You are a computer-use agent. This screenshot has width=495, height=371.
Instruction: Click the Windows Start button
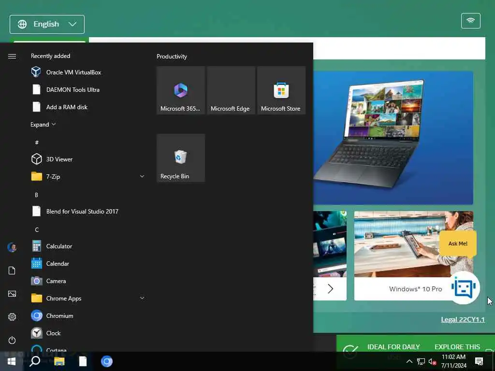click(x=12, y=361)
